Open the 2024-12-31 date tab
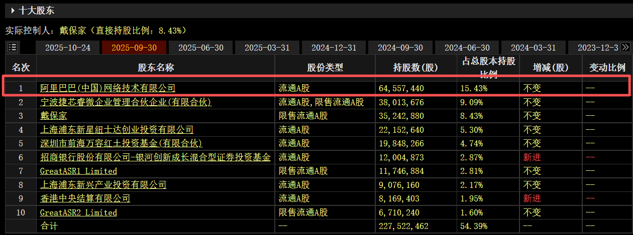The image size is (633, 235). coord(334,48)
